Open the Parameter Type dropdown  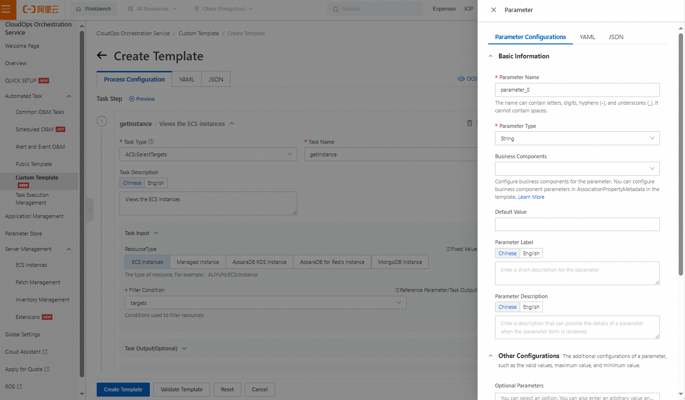pos(577,138)
